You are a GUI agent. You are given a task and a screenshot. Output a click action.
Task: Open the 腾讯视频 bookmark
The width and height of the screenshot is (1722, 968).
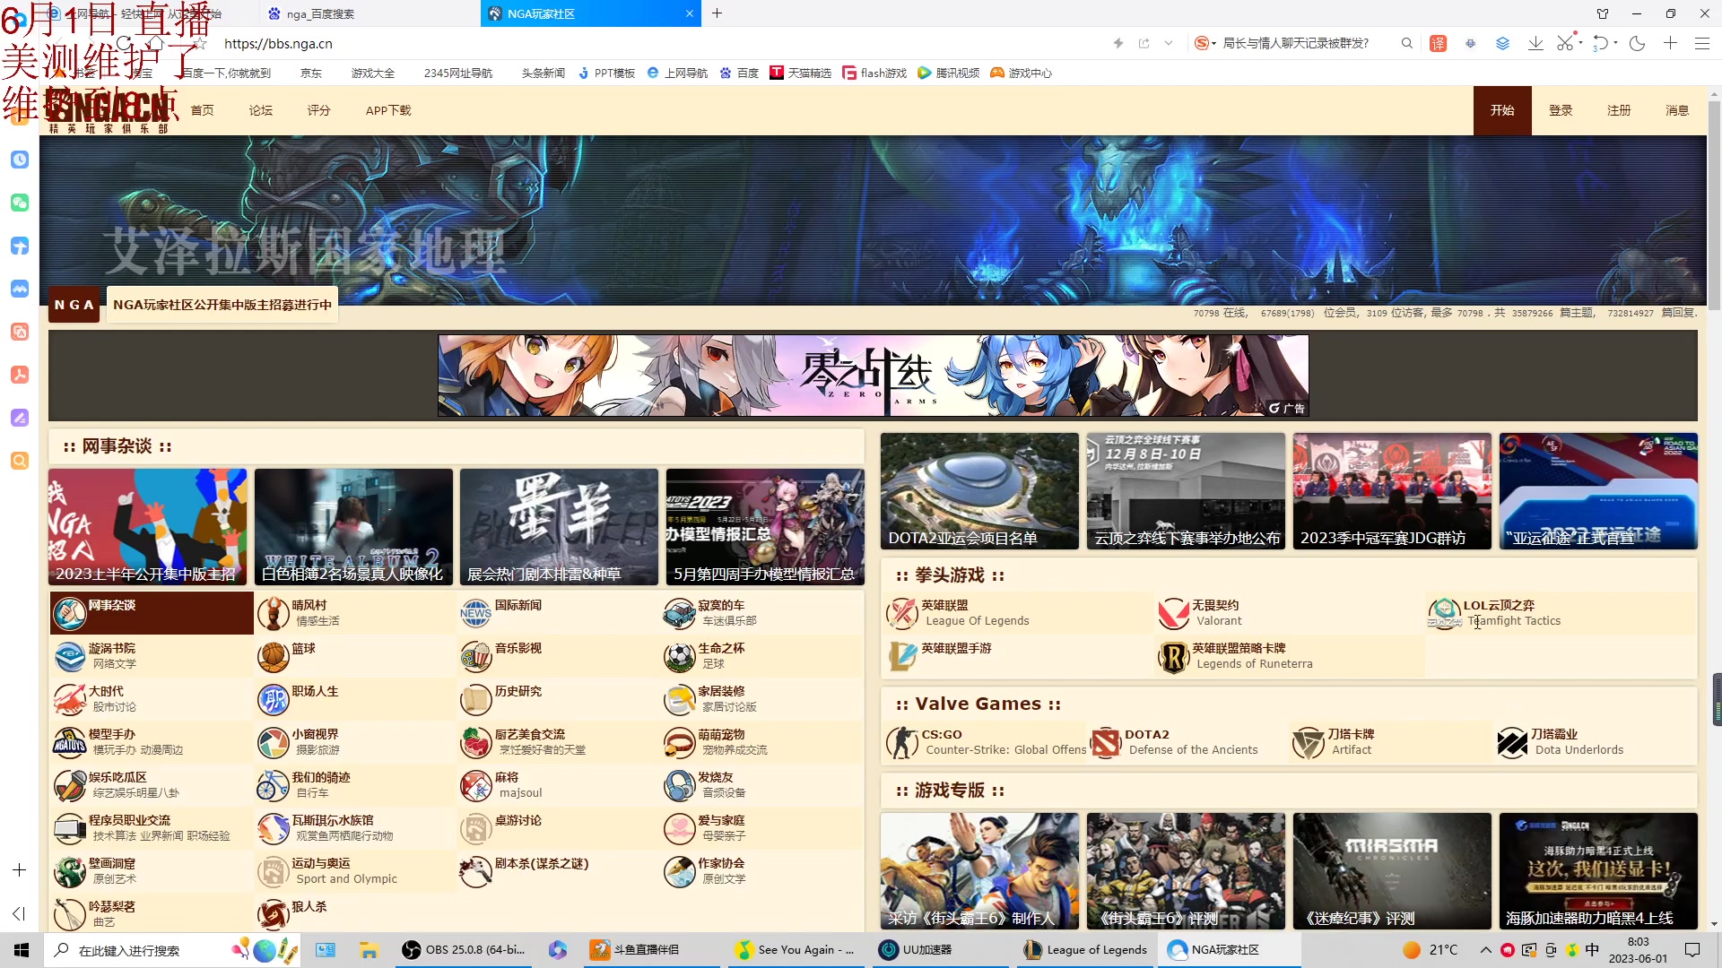[949, 73]
